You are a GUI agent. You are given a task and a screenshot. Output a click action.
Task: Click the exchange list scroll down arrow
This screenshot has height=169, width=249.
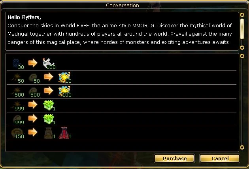pyautogui.click(x=242, y=147)
